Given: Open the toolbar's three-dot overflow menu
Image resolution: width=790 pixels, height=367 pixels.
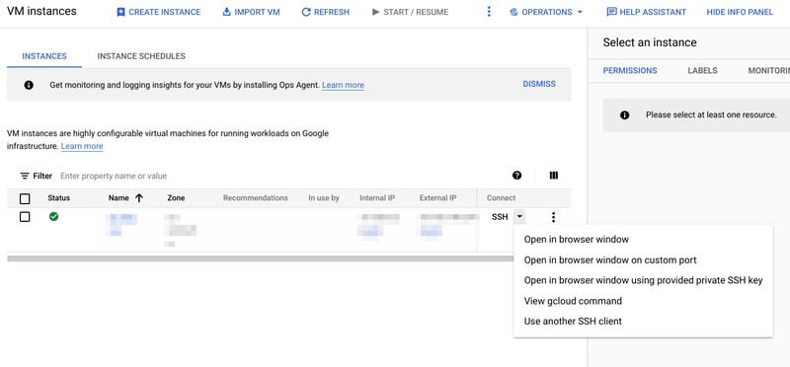Looking at the screenshot, I should click(x=489, y=12).
